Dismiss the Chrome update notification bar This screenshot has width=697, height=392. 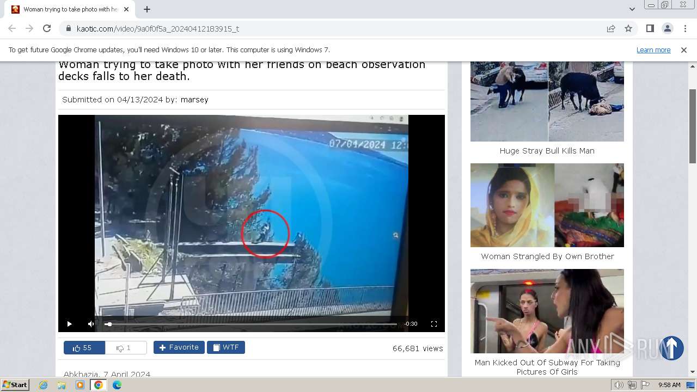(684, 50)
